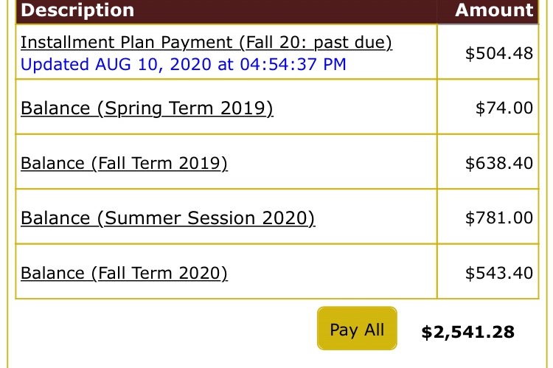Click the word "Balance" in the Fall Term 2020 row

tap(52, 273)
